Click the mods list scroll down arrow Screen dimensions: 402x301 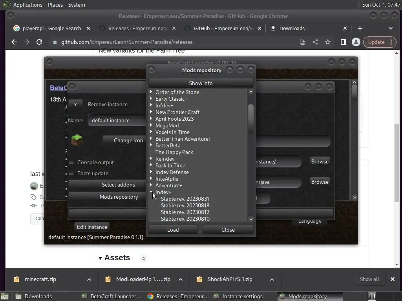(x=251, y=219)
